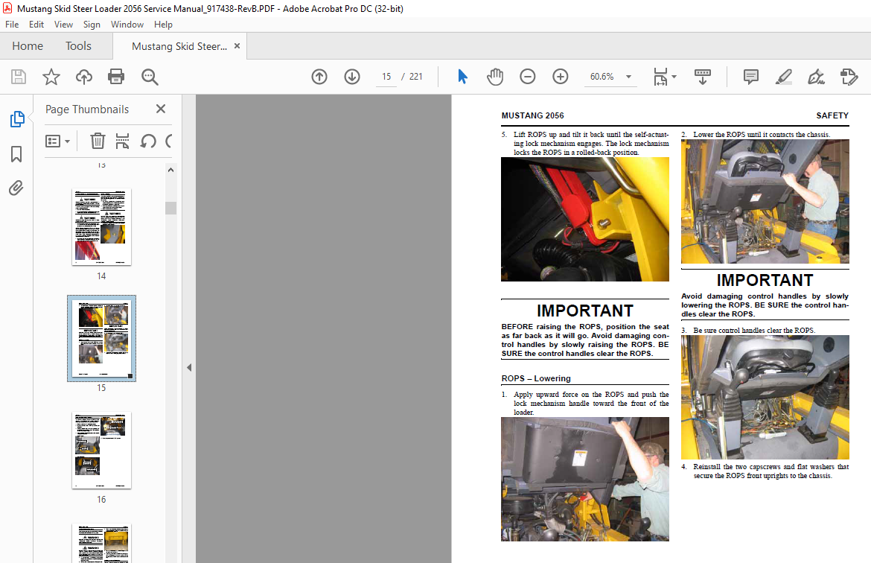Viewport: 871px width, 563px height.
Task: Click the 'Page Thumbnails' panel title
Action: point(87,109)
